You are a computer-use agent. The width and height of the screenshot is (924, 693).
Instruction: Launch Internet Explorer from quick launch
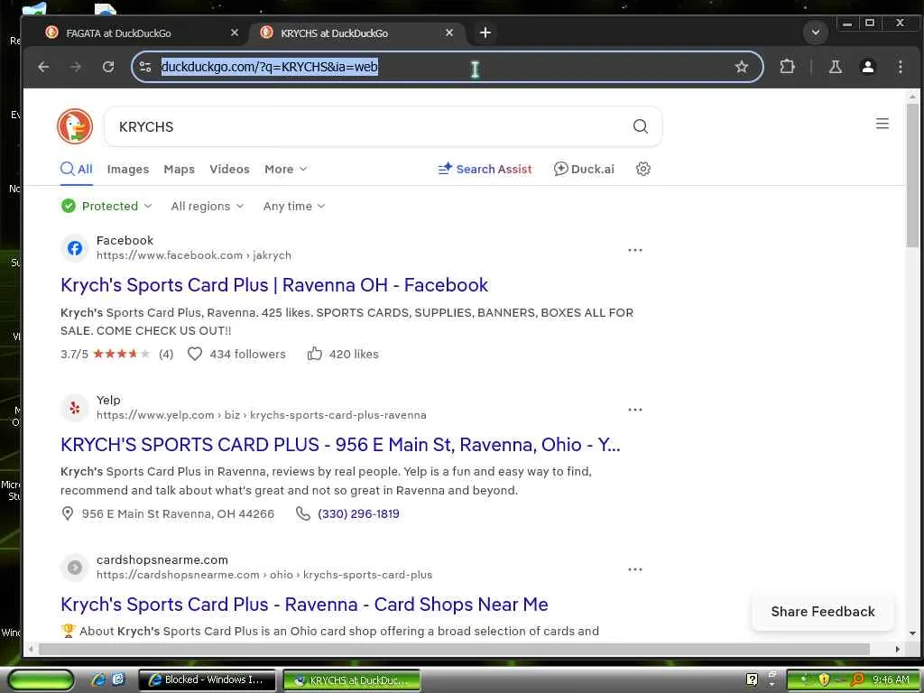tap(99, 679)
